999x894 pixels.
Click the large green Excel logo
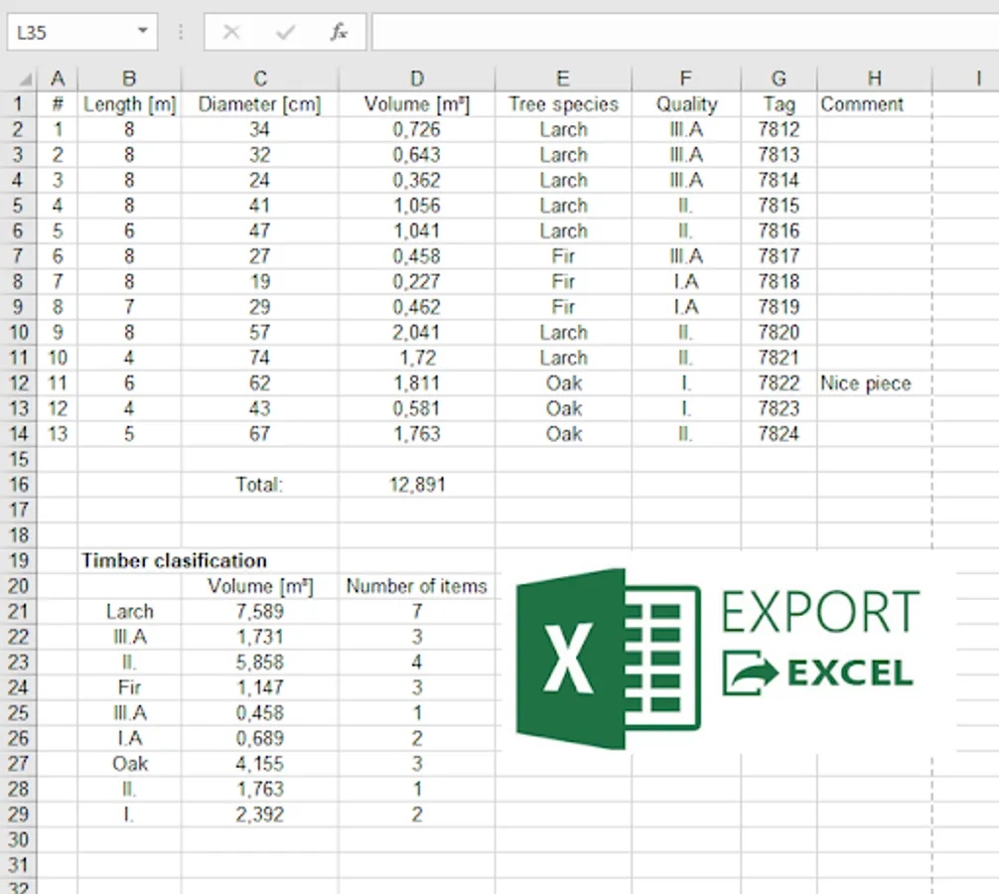click(x=609, y=659)
